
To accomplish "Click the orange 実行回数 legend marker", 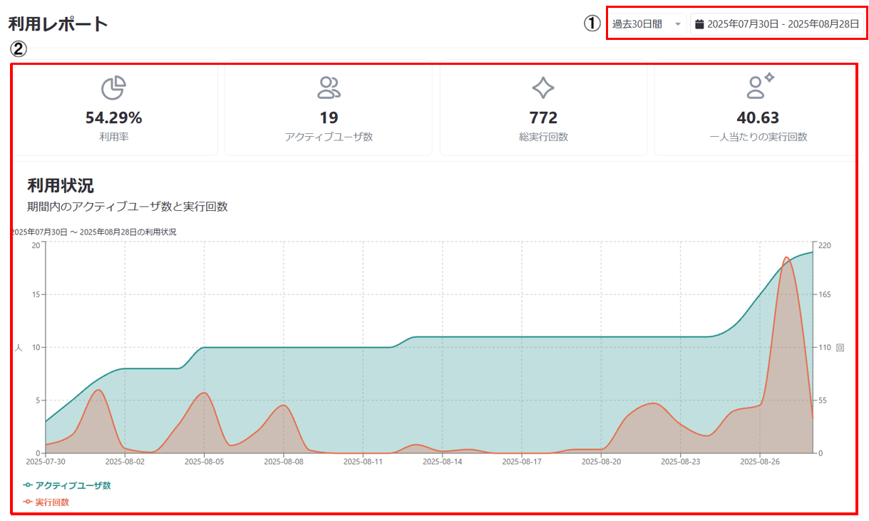I will click(28, 502).
